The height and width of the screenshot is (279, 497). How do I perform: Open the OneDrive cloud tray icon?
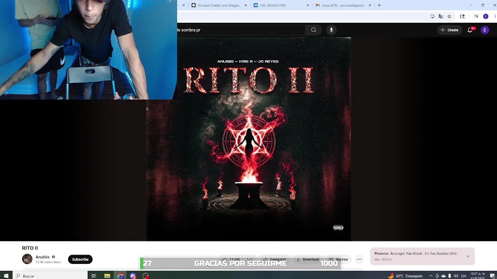(x=443, y=276)
